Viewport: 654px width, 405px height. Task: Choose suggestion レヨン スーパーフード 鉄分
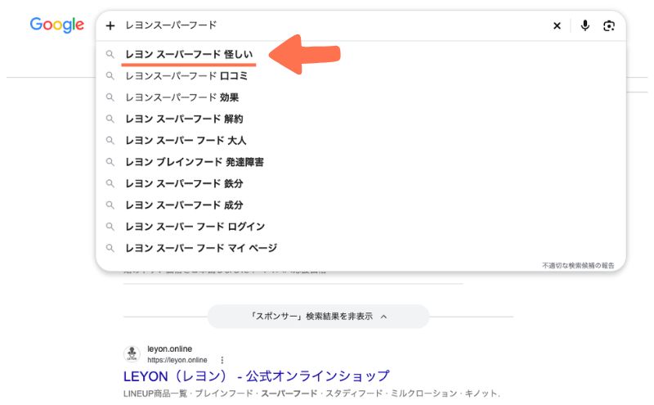pyautogui.click(x=361, y=183)
